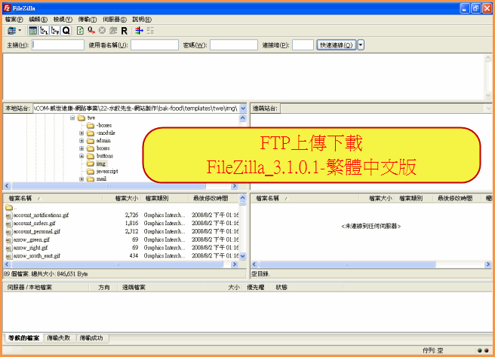Open the quickconnect history dropdown arrow
The image size is (495, 357).
tap(361, 45)
